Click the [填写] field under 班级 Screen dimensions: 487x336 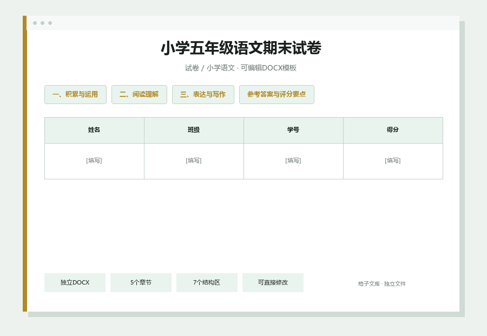(194, 161)
